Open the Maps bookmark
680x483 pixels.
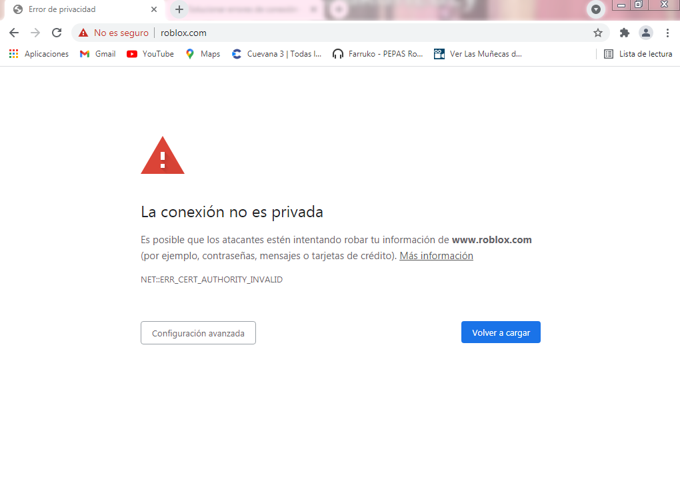(203, 54)
